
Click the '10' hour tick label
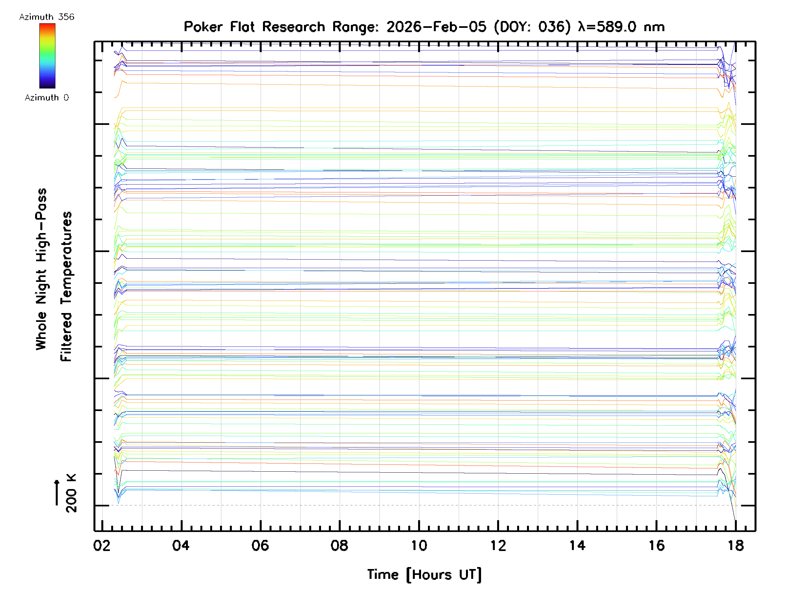click(419, 545)
